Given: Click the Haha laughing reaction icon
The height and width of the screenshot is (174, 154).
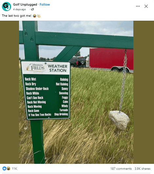Looking at the screenshot, I should (x=8, y=168).
